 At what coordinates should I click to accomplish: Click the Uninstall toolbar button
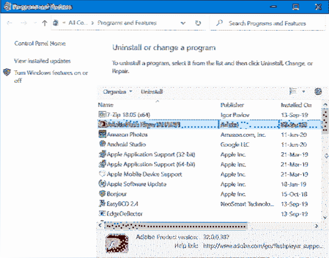point(152,92)
